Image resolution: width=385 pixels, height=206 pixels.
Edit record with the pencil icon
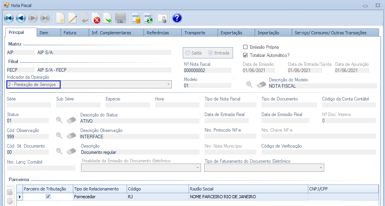(x=72, y=18)
